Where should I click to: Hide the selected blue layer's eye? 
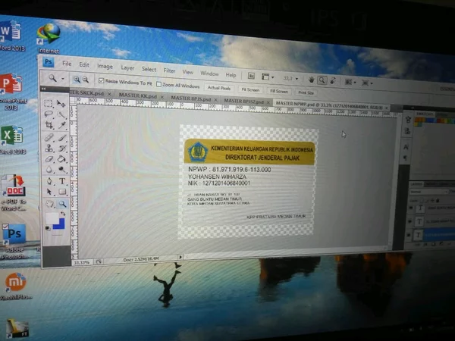click(409, 234)
